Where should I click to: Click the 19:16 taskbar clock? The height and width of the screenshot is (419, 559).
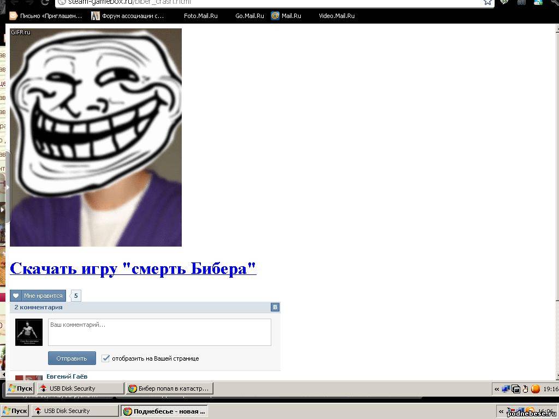click(550, 389)
